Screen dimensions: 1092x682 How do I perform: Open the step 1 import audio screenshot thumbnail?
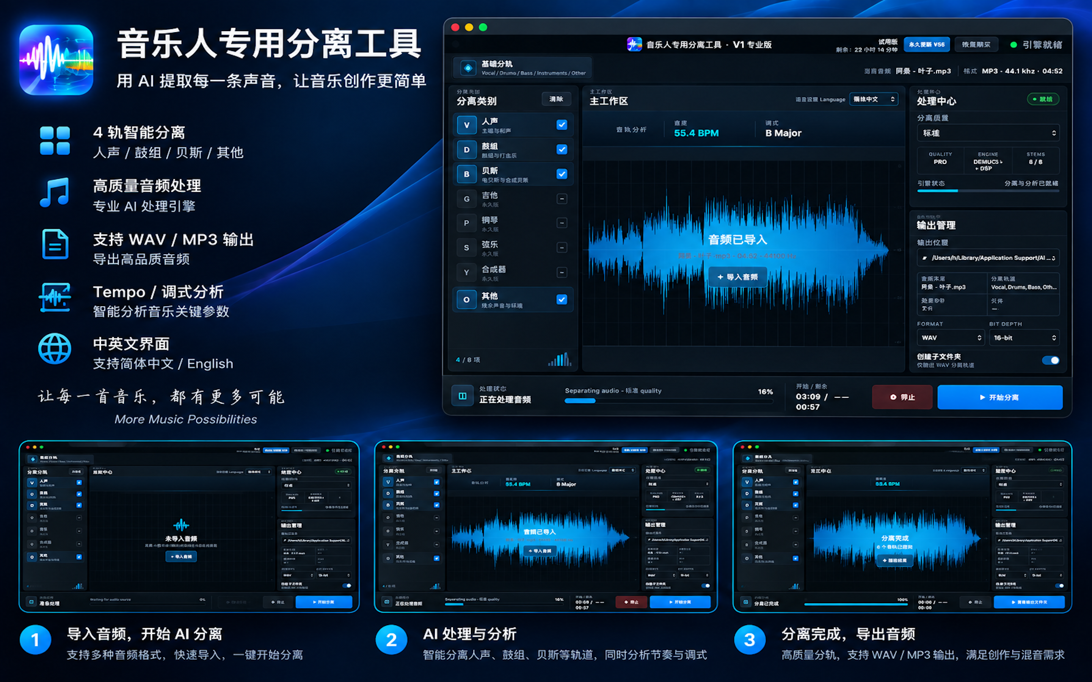tap(189, 526)
